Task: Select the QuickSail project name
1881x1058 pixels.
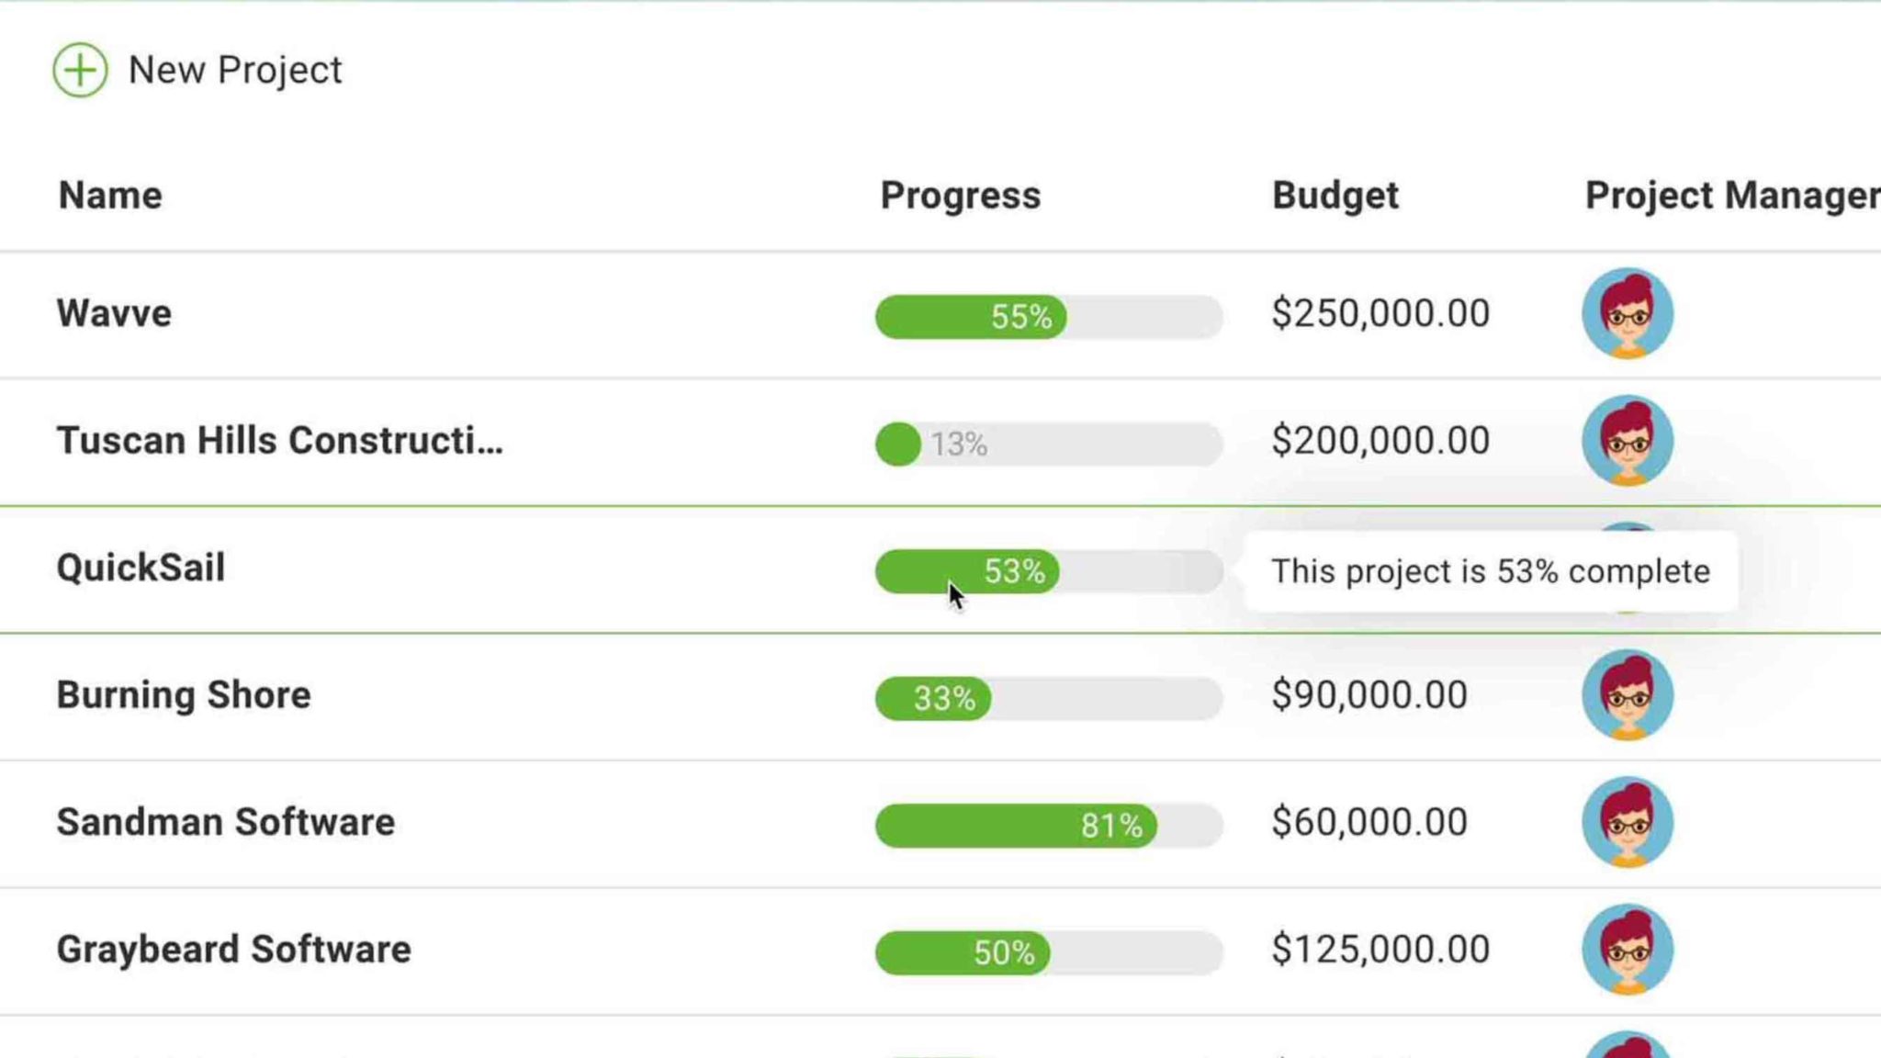Action: coord(140,568)
